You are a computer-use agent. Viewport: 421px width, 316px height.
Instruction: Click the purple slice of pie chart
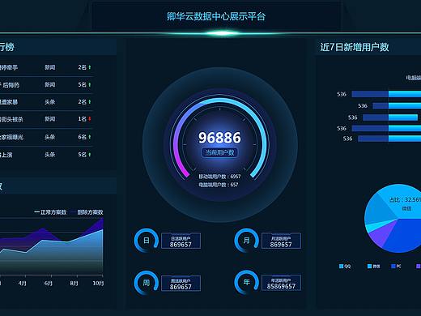coord(383,233)
